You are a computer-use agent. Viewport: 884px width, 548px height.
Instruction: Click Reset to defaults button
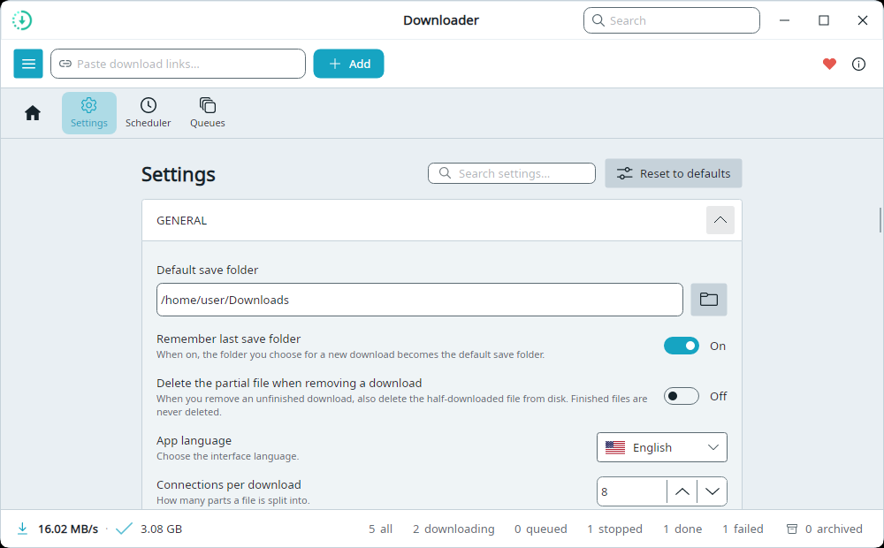click(673, 173)
